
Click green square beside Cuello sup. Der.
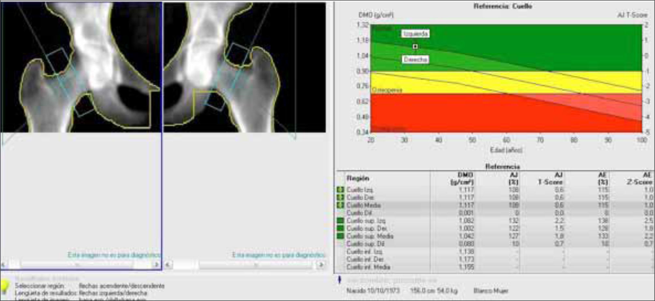click(x=341, y=228)
